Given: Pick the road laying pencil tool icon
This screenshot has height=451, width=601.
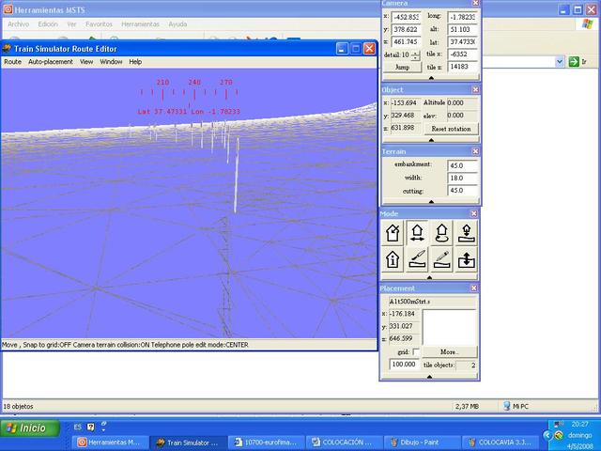Looking at the screenshot, I should tap(442, 259).
